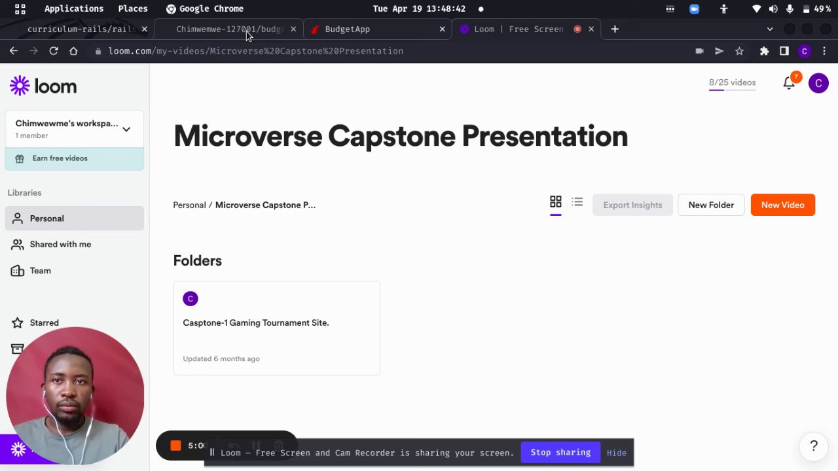Open the system volume icon

coord(773,9)
